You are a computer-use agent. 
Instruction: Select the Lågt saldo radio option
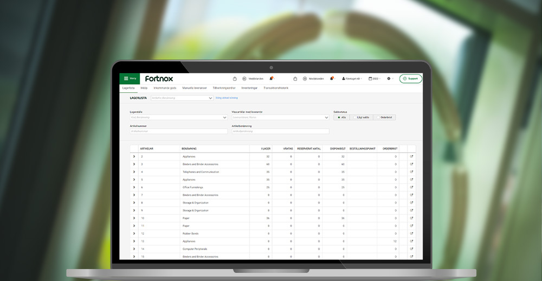361,117
